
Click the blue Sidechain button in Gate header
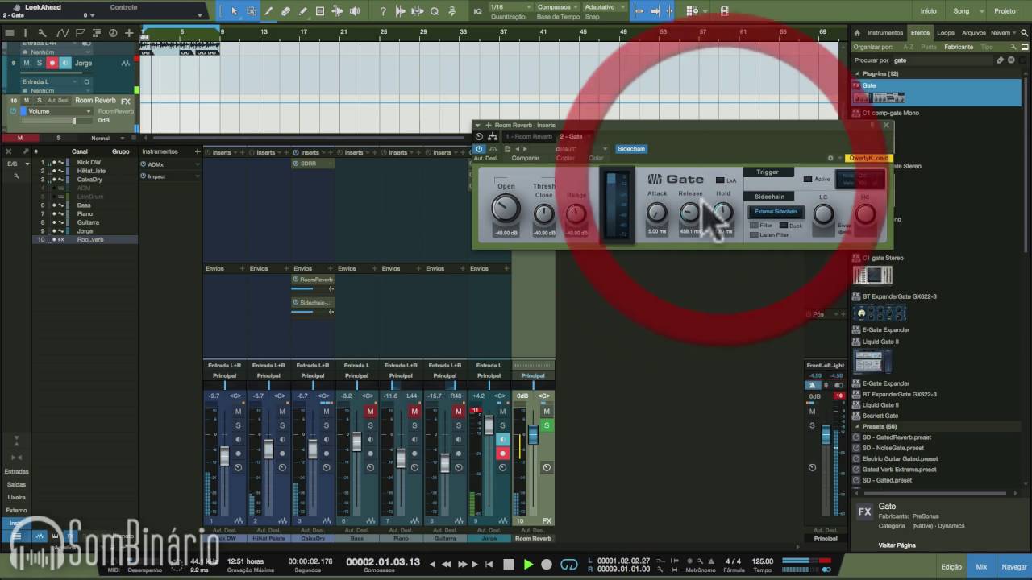point(631,149)
